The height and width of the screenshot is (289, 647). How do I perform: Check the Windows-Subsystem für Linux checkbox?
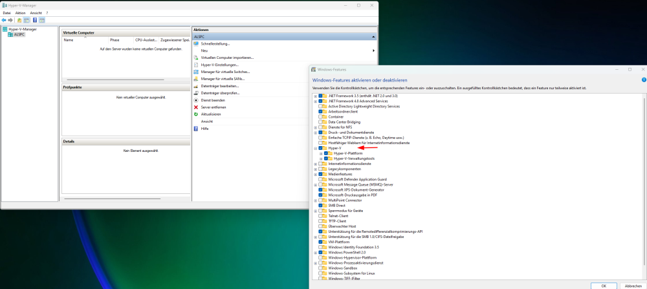[320, 273]
